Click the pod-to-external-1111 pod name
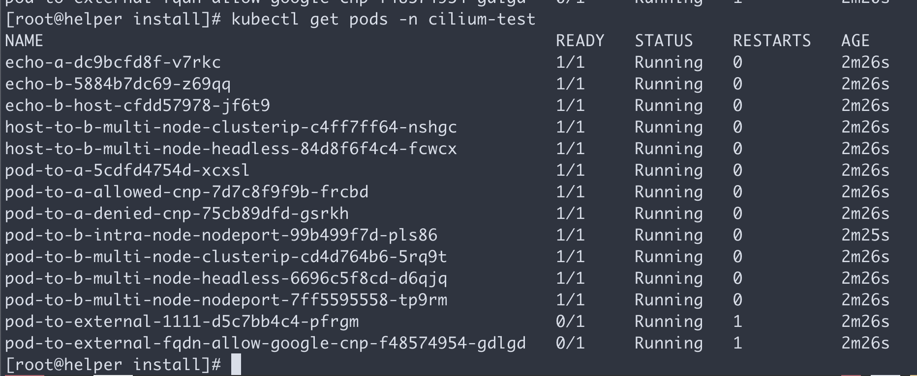917x376 pixels. [x=182, y=322]
